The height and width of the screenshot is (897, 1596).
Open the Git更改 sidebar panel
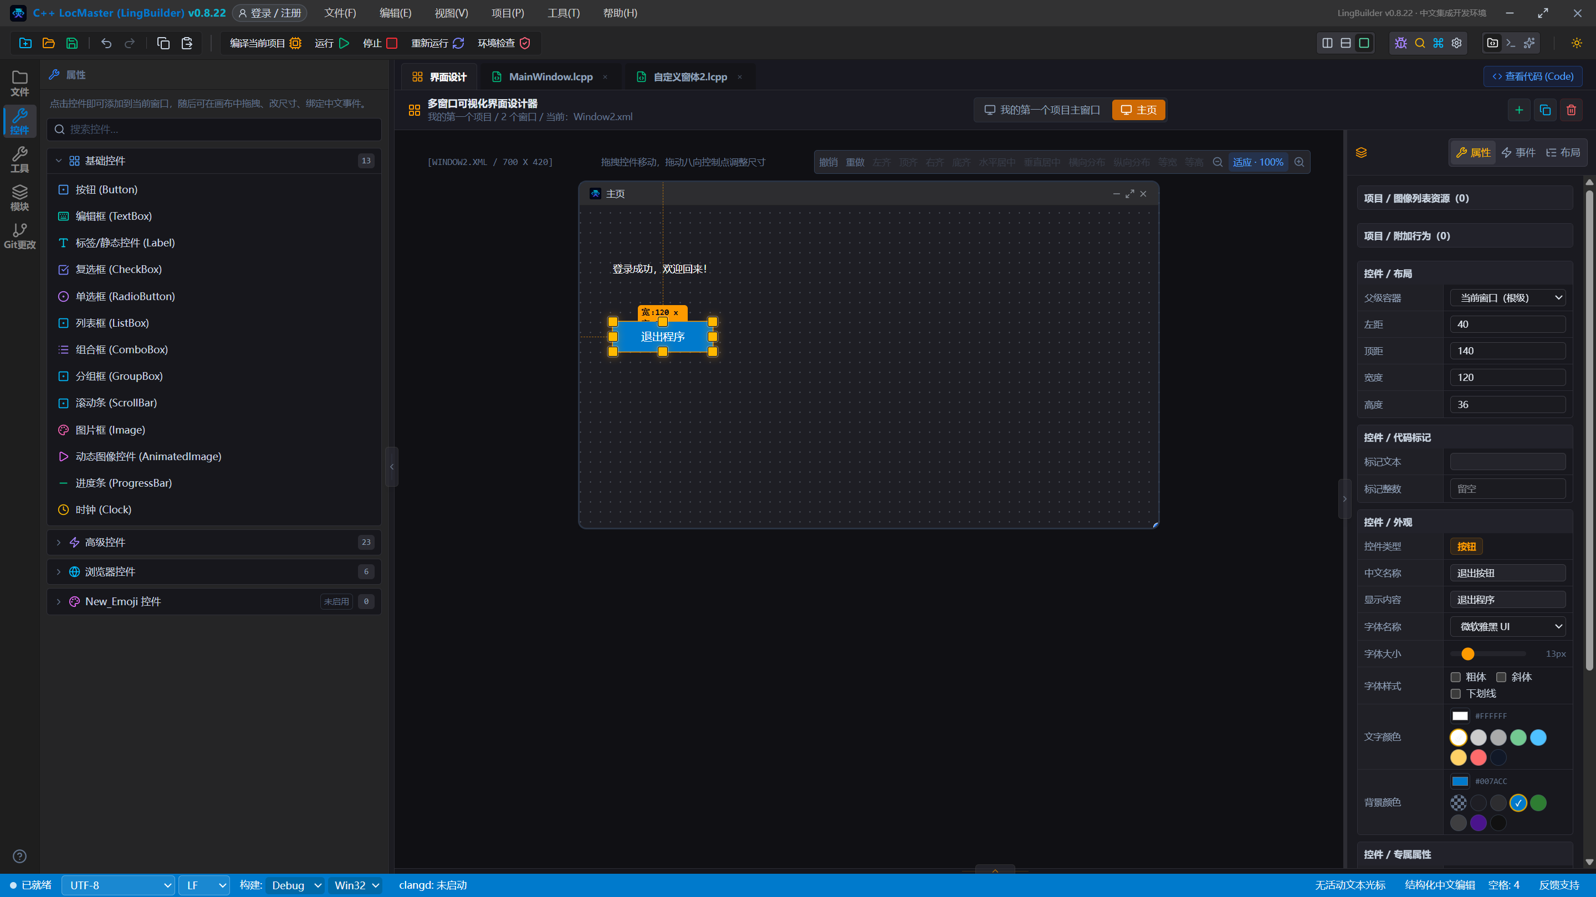pyautogui.click(x=20, y=236)
